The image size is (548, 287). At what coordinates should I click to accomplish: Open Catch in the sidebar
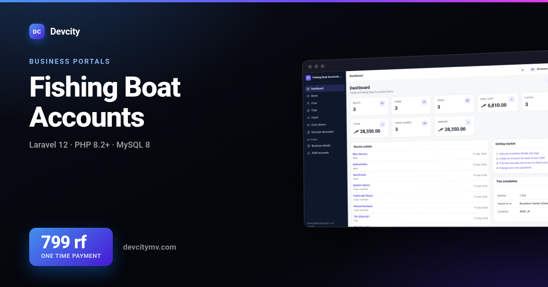pos(325,118)
